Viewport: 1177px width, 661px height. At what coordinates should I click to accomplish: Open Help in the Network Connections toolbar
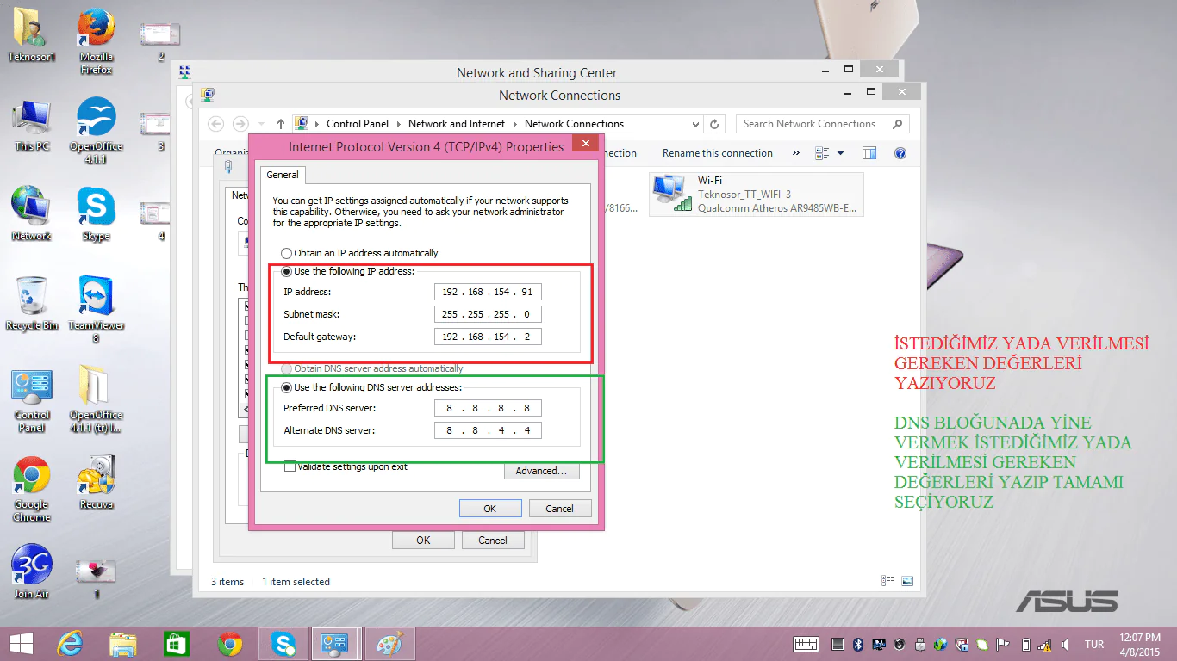click(900, 152)
